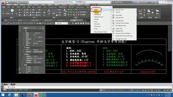Switch to the Drawing1 document tab
This screenshot has width=173, height=97.
(x=61, y=20)
